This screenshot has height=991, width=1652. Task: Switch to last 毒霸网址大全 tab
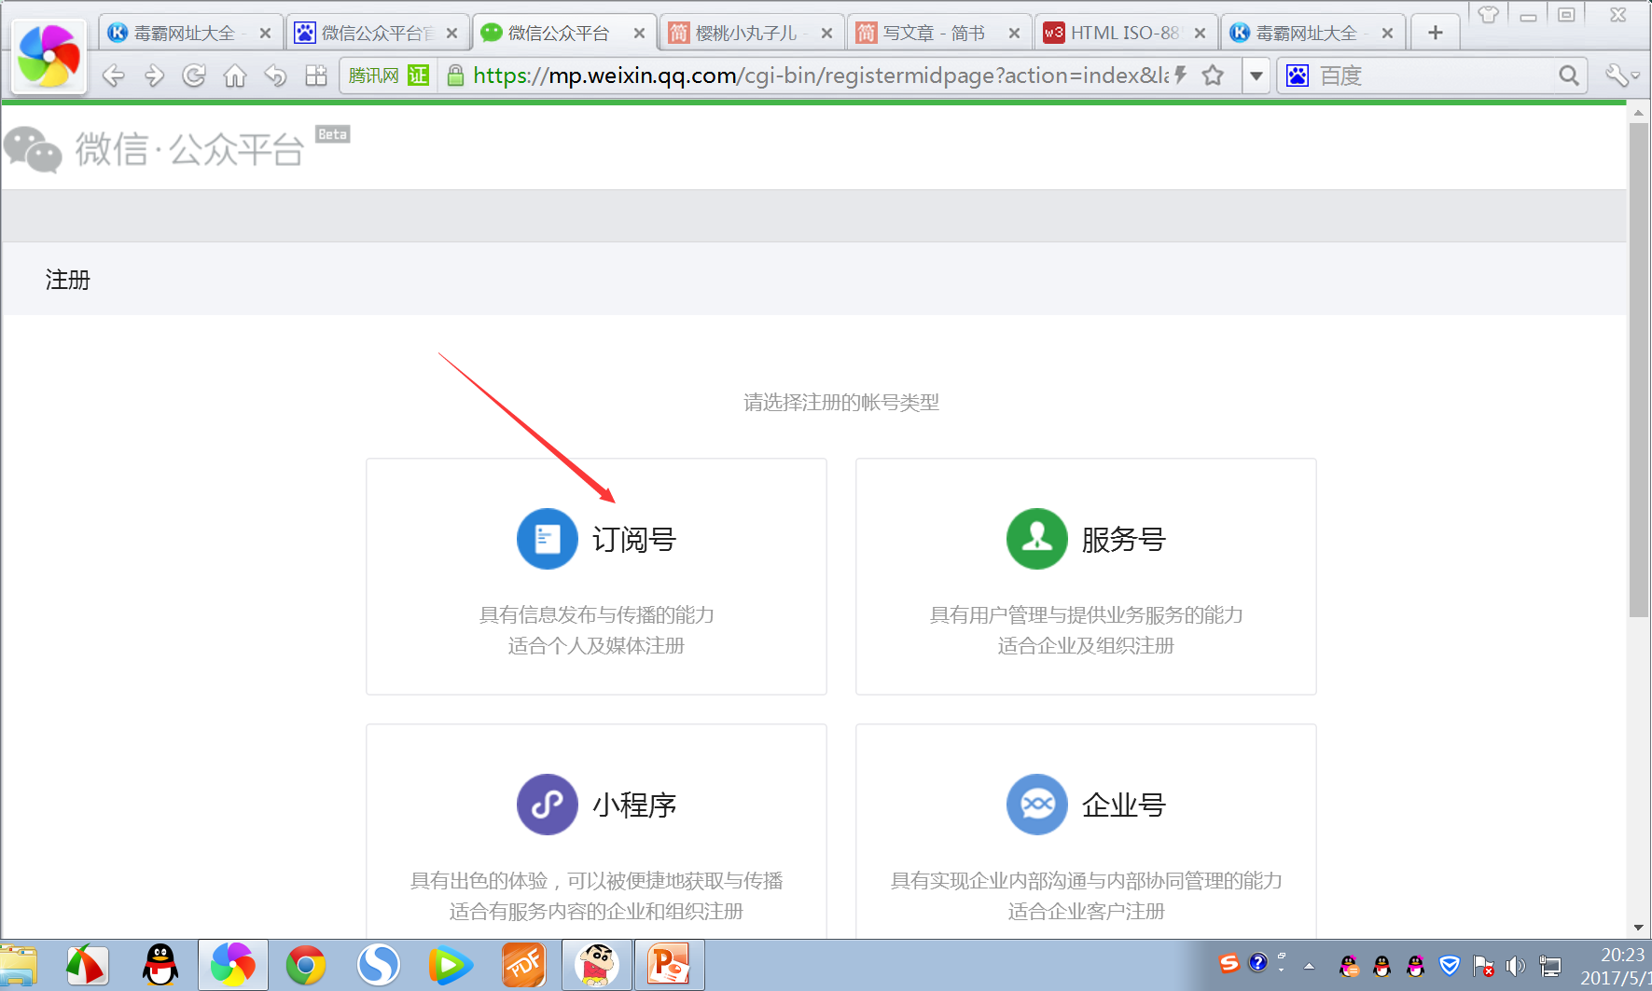(1306, 33)
